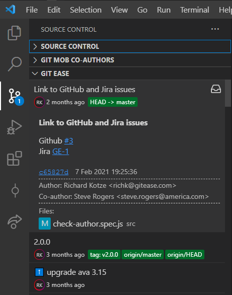Open the check-author.spec.js modified file
Viewport: 232px width, 295px height.
click(88, 224)
